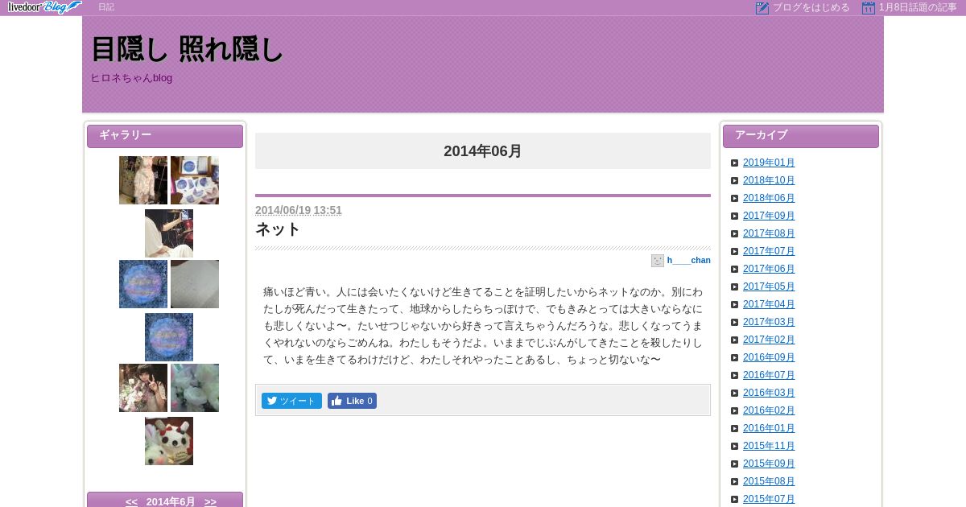This screenshot has height=507, width=966.
Task: Open archive 2015年09月
Action: coord(769,464)
